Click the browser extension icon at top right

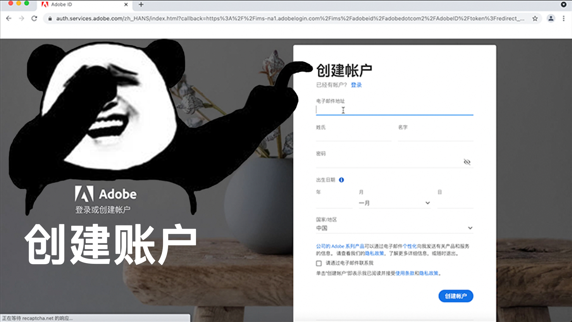pyautogui.click(x=563, y=4)
